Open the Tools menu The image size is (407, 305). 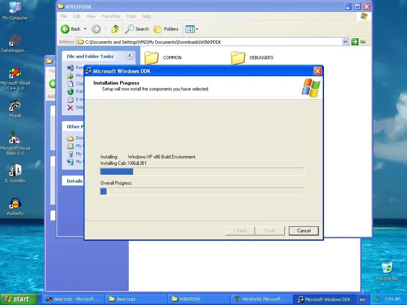[x=131, y=16]
